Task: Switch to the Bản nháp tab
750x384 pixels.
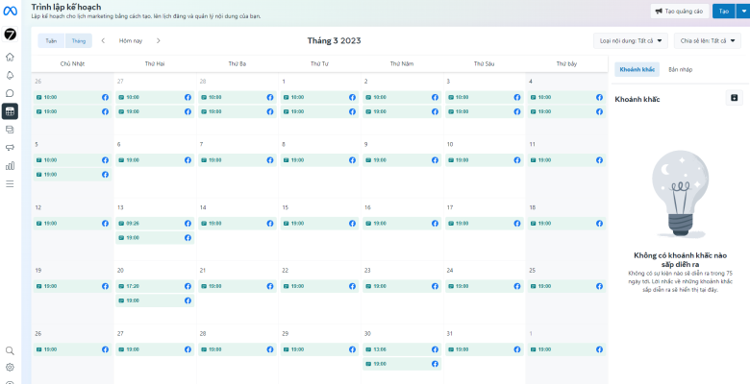Action: (x=680, y=69)
